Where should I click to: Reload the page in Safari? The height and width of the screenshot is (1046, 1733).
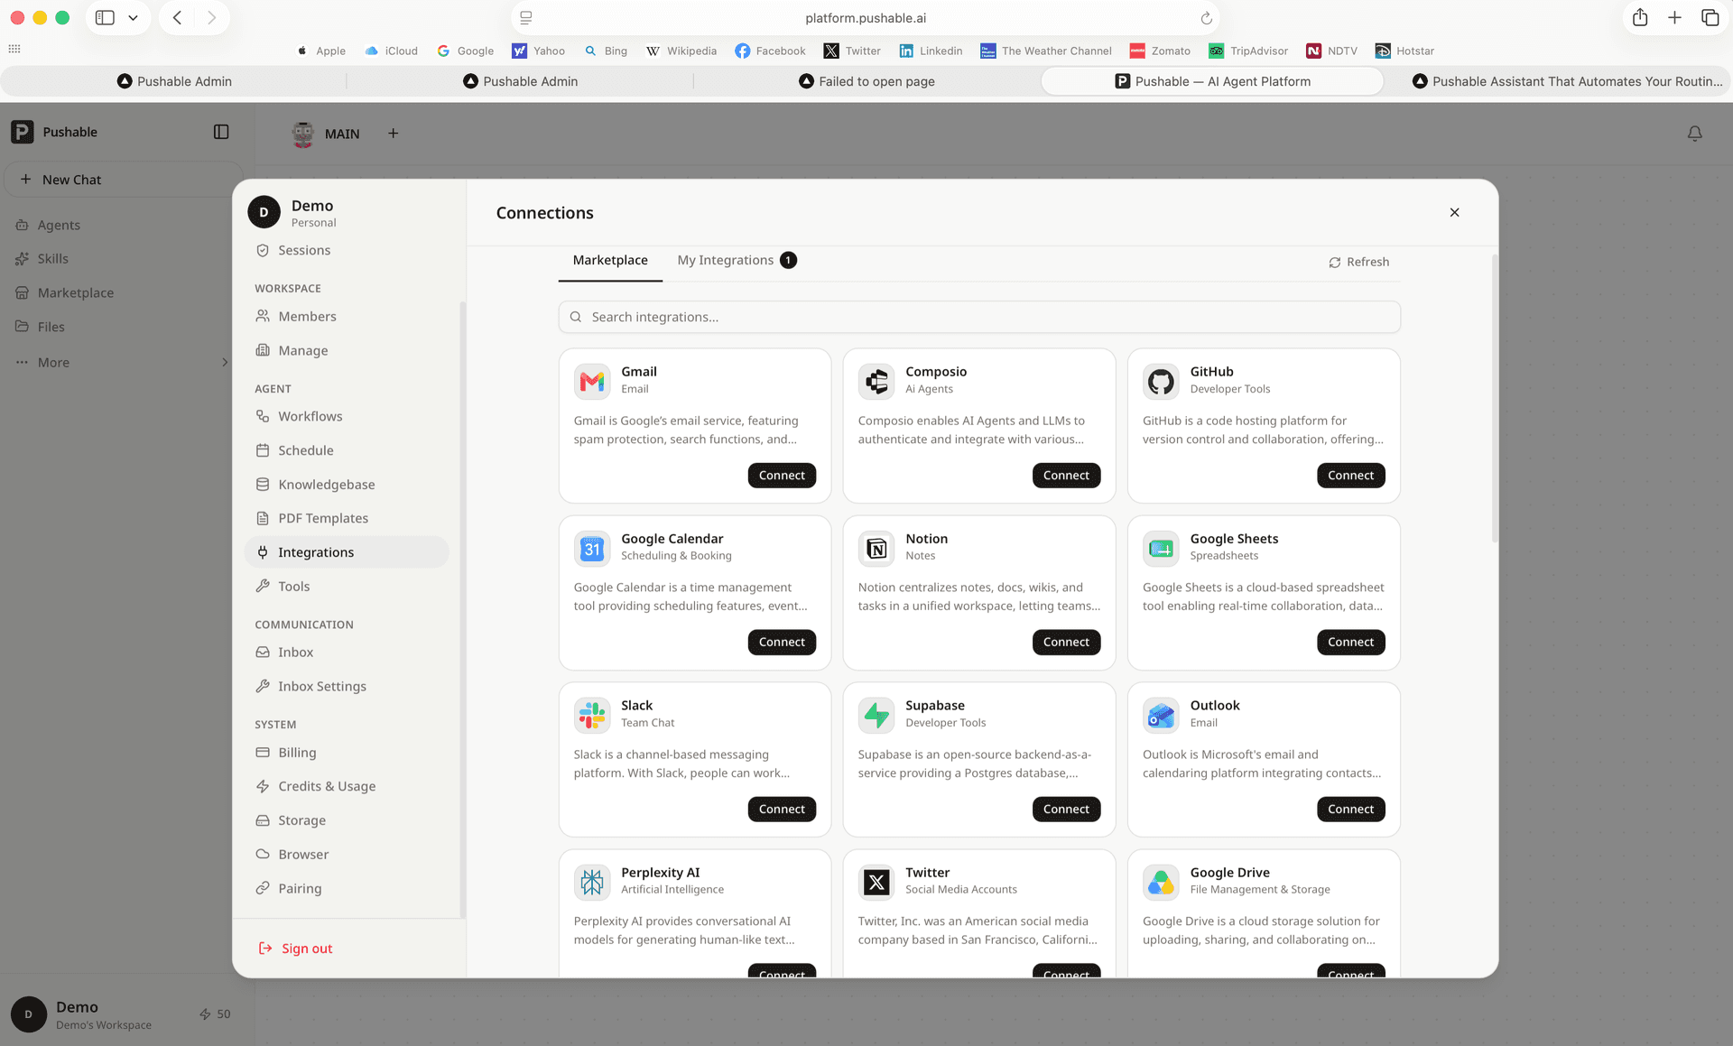1206,18
